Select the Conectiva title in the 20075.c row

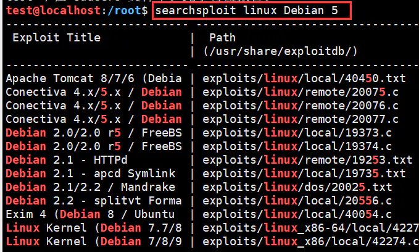[x=94, y=92]
